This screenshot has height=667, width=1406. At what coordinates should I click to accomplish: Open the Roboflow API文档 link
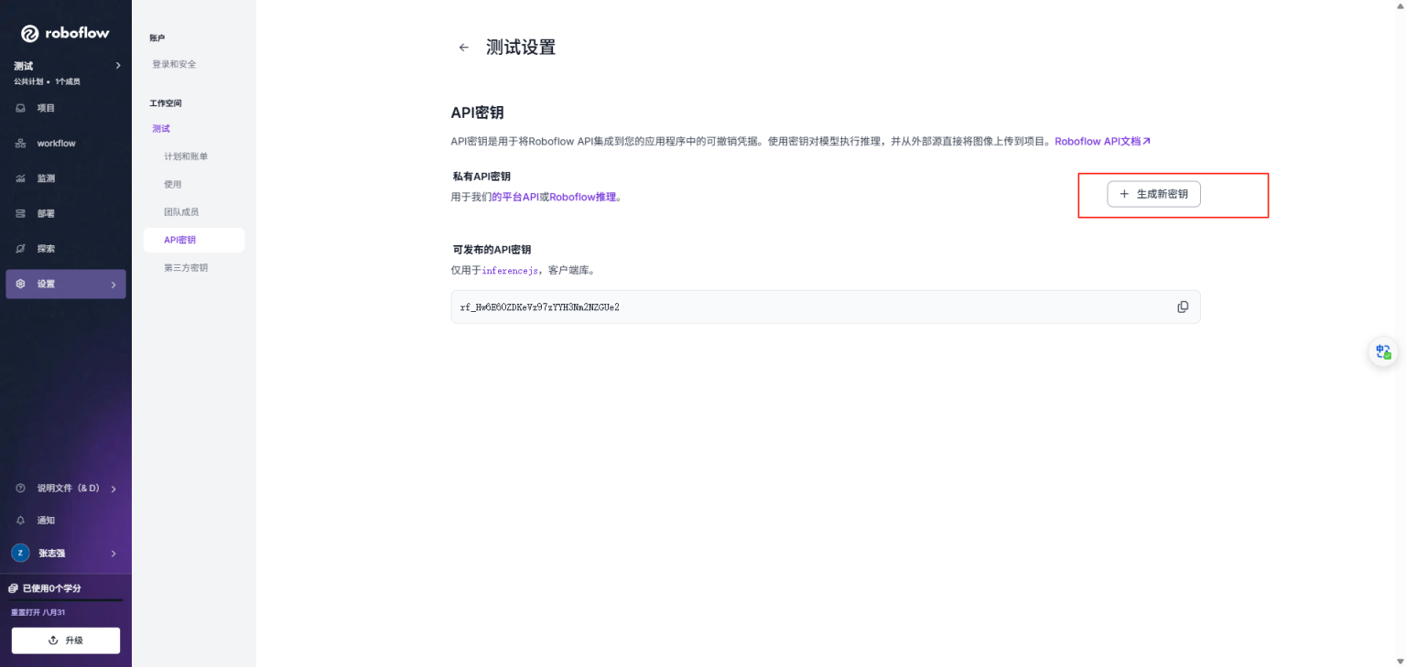coord(1101,141)
